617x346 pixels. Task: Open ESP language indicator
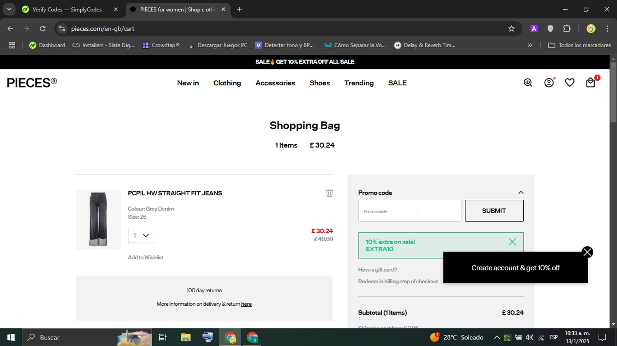[x=554, y=337]
